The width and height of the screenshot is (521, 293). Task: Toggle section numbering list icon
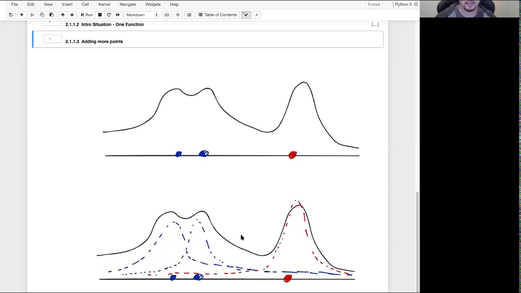click(189, 15)
